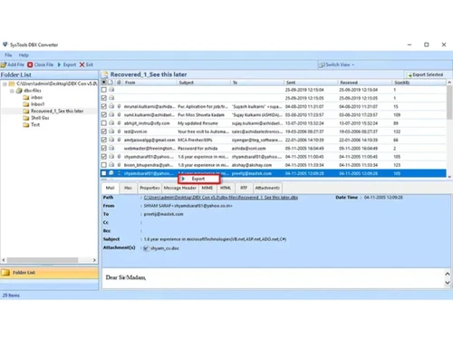The height and width of the screenshot is (340, 453).
Task: Click the Folder List icon in bottom pane
Action: tap(5, 273)
